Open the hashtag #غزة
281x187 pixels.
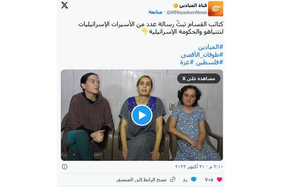pos(187,62)
